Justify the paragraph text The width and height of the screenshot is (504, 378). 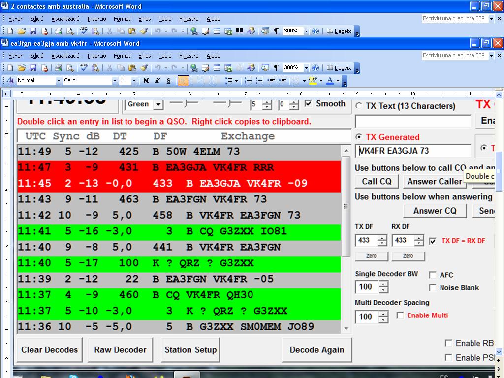217,81
